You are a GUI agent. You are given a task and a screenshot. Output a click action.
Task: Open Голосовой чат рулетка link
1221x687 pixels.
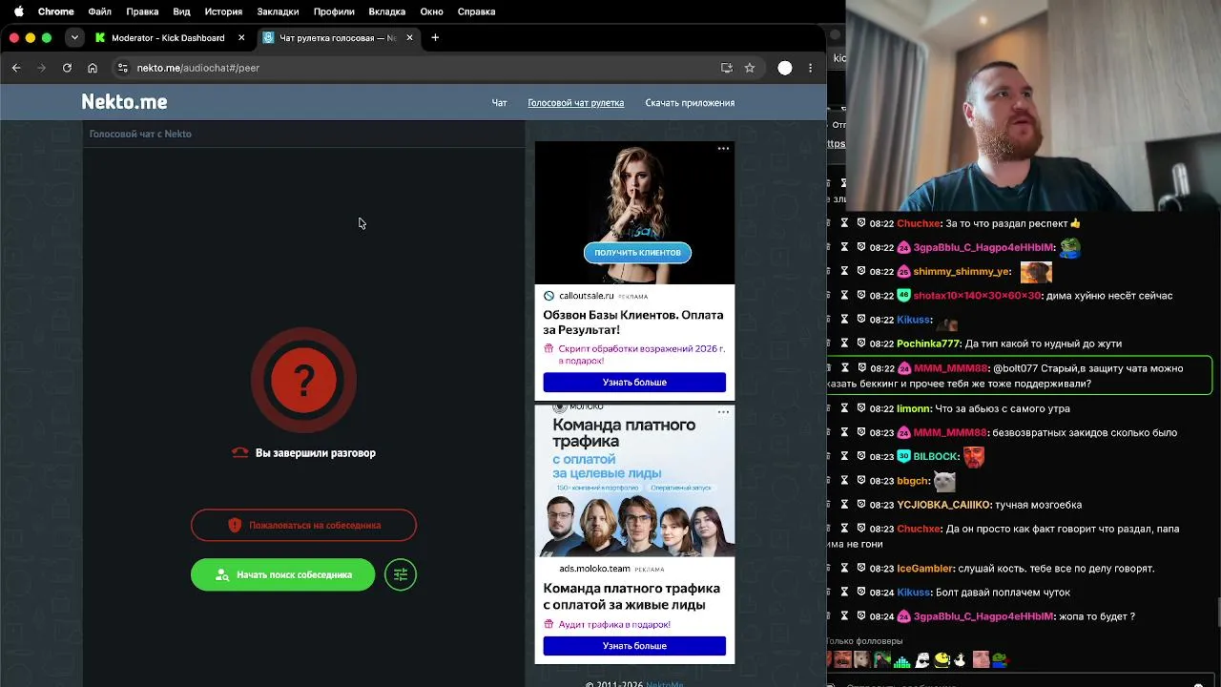point(576,103)
